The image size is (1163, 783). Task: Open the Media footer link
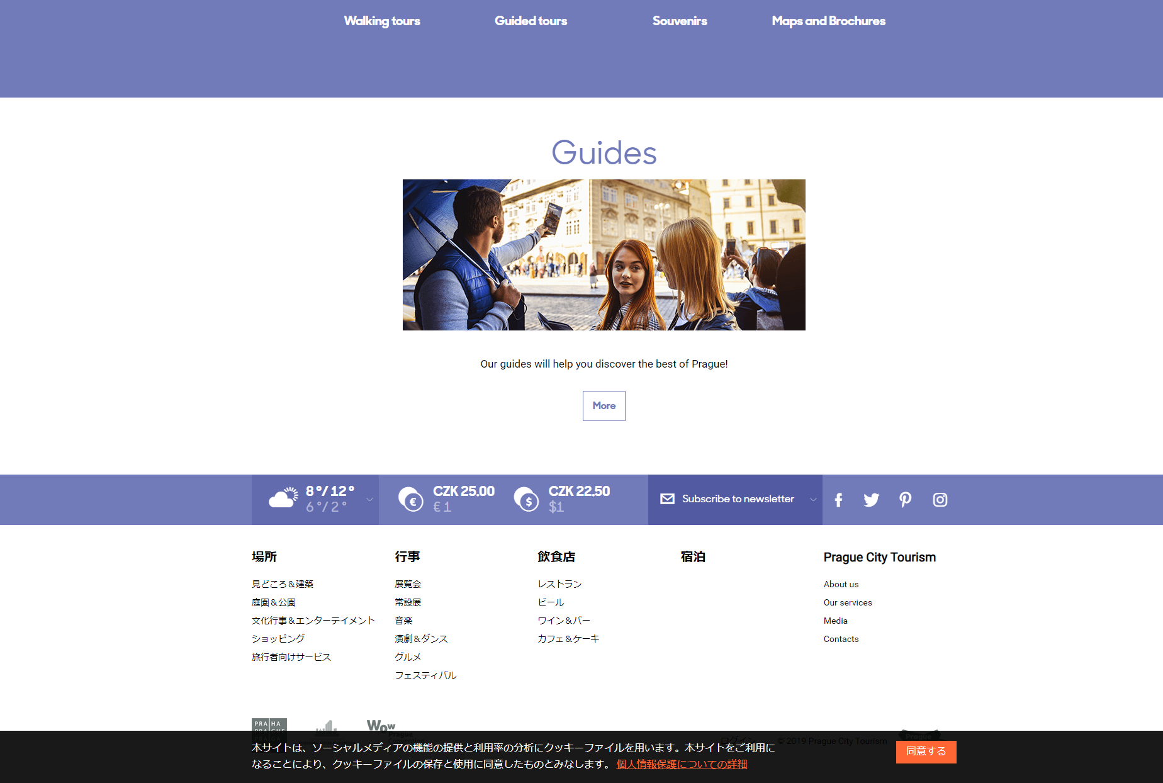(x=835, y=621)
